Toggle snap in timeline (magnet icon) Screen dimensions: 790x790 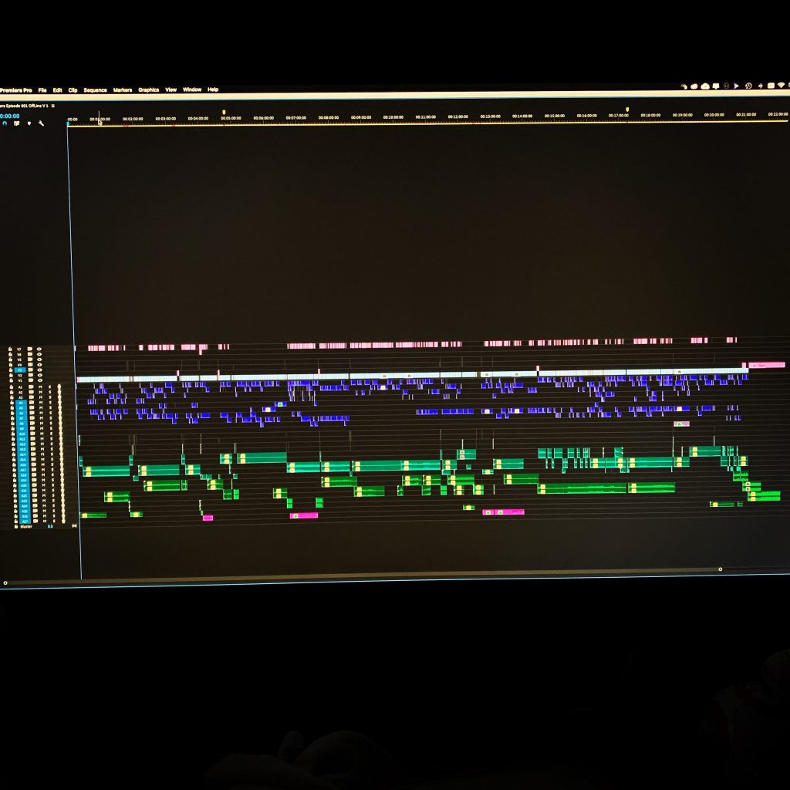(x=5, y=123)
